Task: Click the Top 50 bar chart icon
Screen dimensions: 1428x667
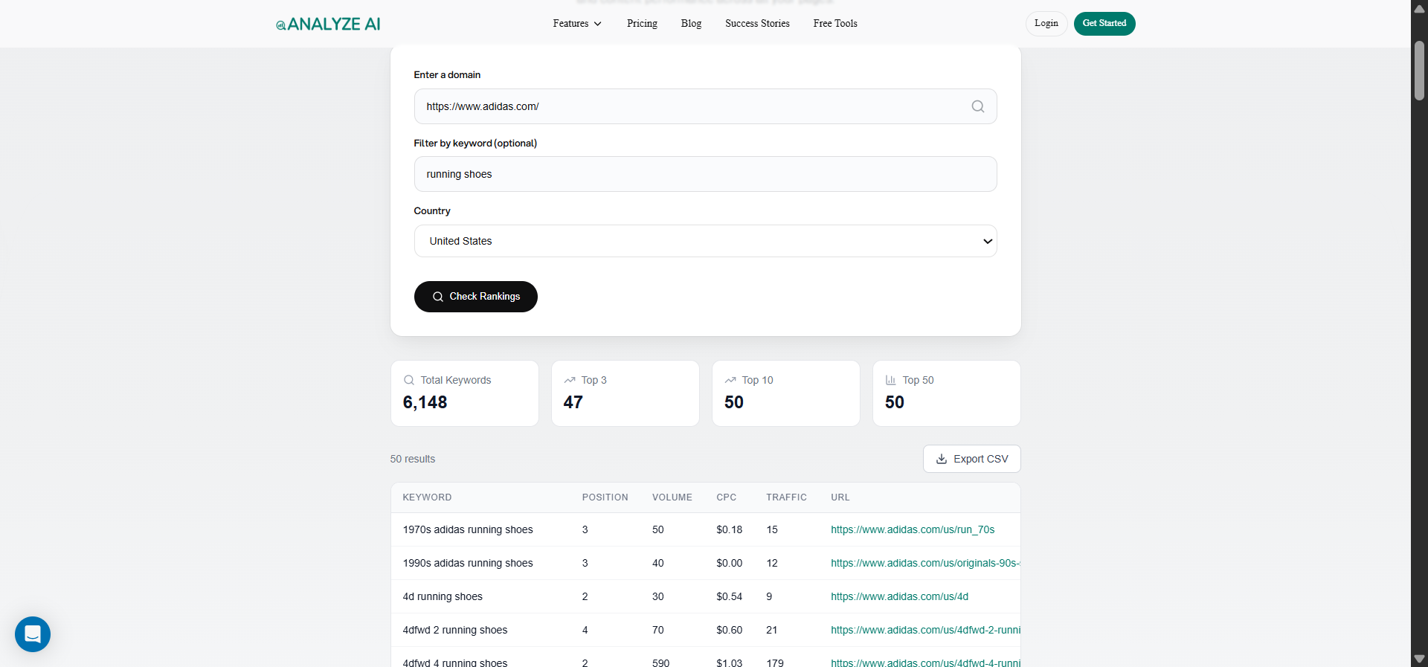Action: point(891,380)
